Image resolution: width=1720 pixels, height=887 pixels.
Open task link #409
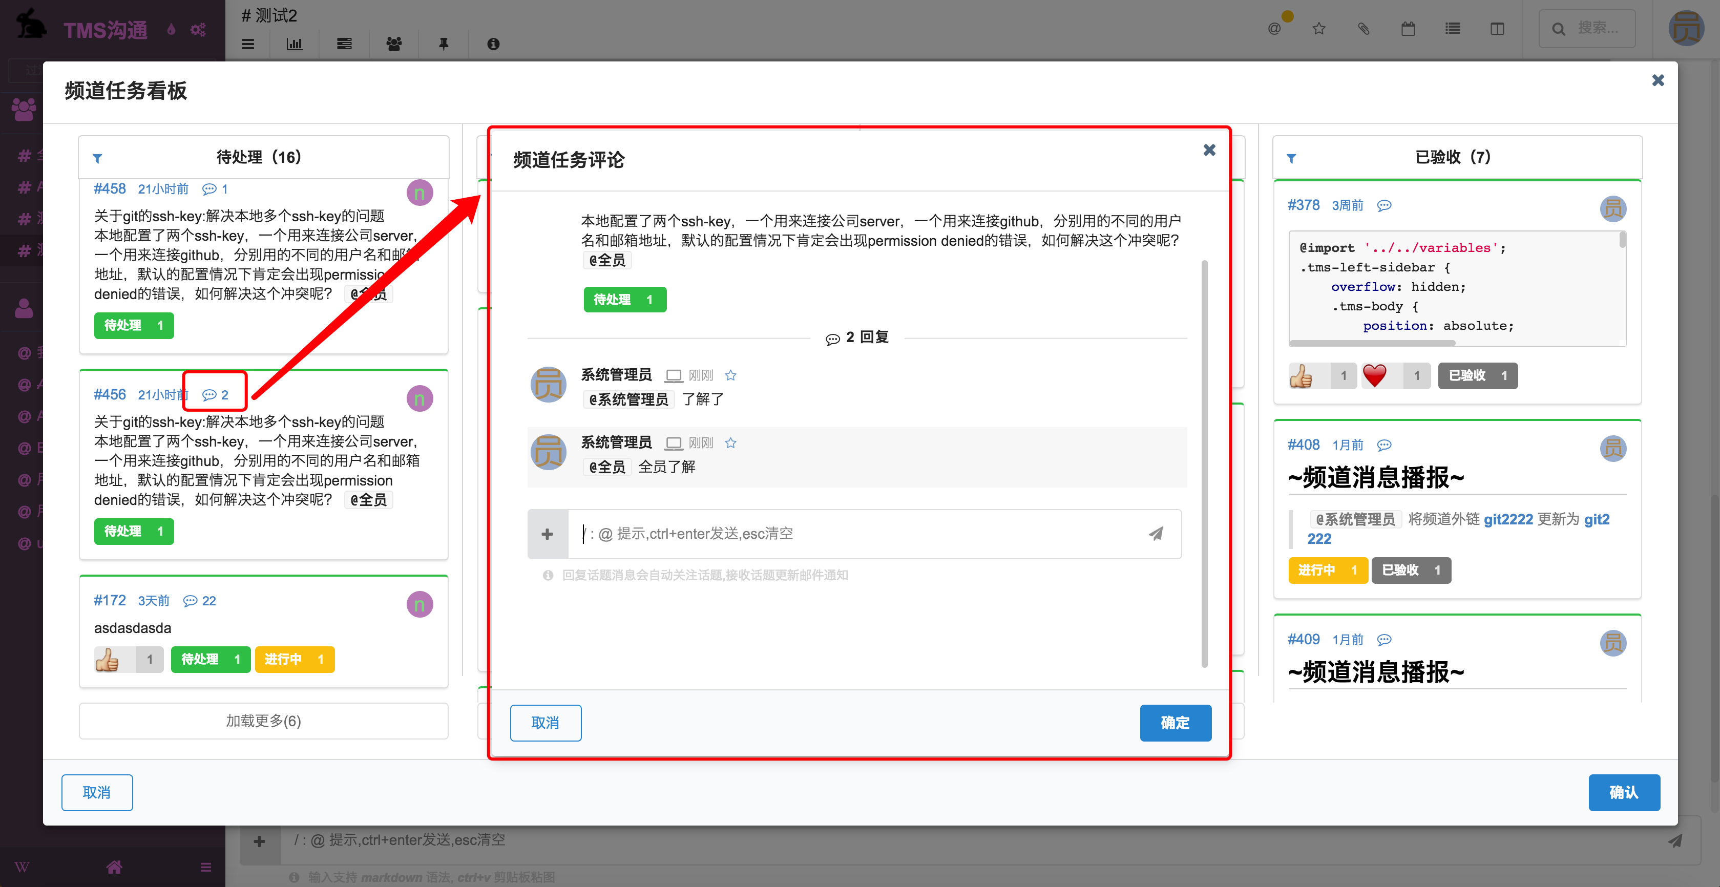pos(1304,640)
